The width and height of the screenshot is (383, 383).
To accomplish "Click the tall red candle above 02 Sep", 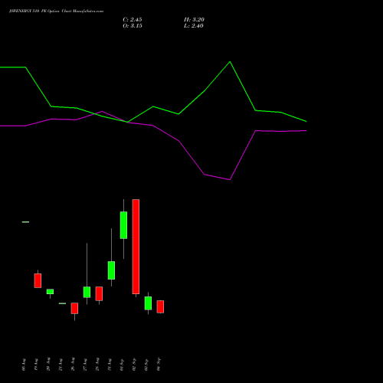I will 136,247.
